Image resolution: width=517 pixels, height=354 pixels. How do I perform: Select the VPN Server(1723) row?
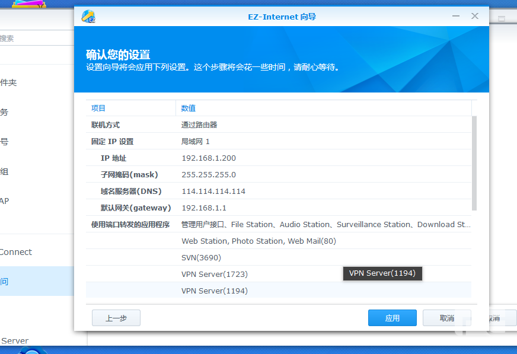pyautogui.click(x=279, y=274)
